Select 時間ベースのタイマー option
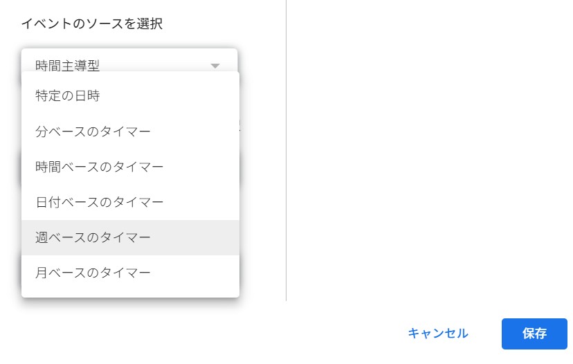The width and height of the screenshot is (573, 364). tap(131, 167)
